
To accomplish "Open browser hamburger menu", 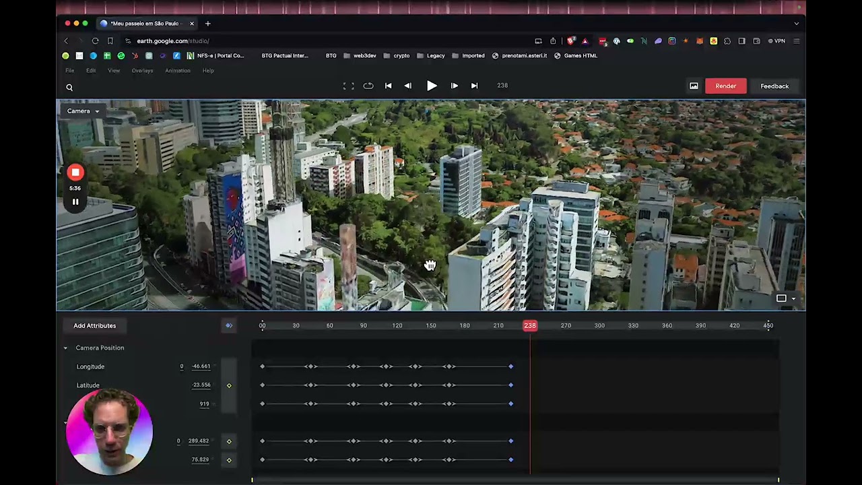I will click(x=797, y=41).
